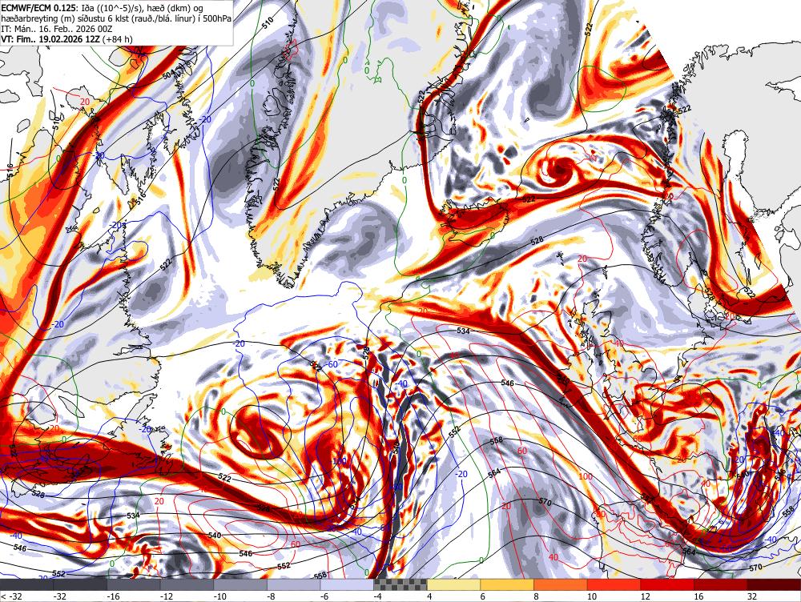Click the "-8" legend scale label

pos(271,596)
